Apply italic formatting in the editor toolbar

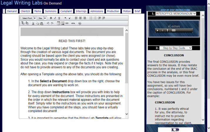[55, 18]
